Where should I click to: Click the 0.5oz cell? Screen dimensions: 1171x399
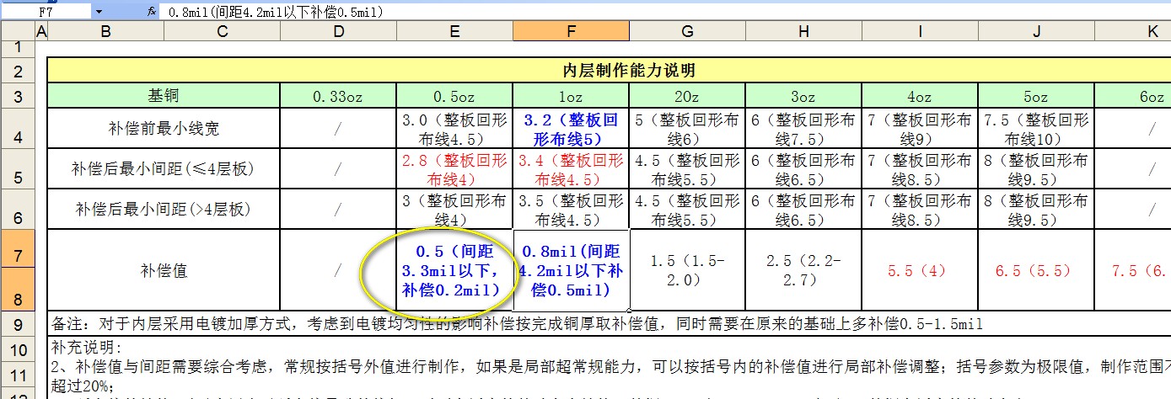[454, 95]
